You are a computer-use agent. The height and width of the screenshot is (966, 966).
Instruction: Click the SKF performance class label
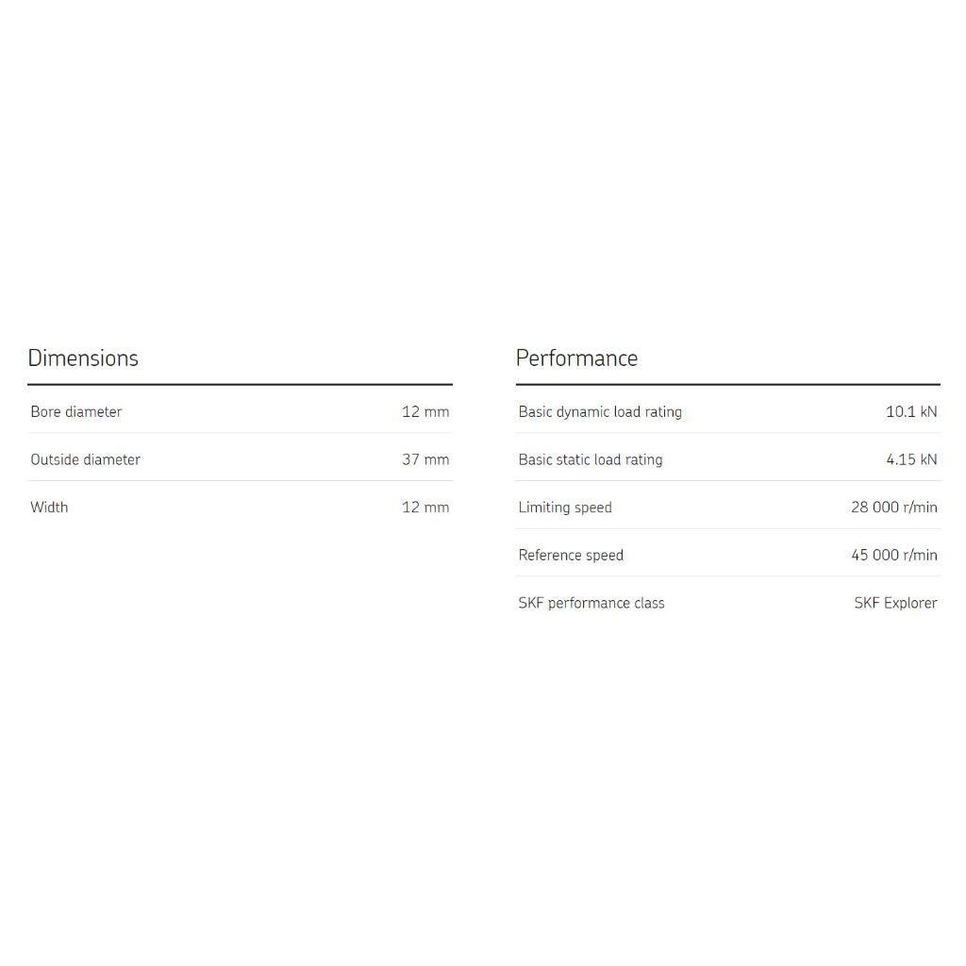point(591,604)
